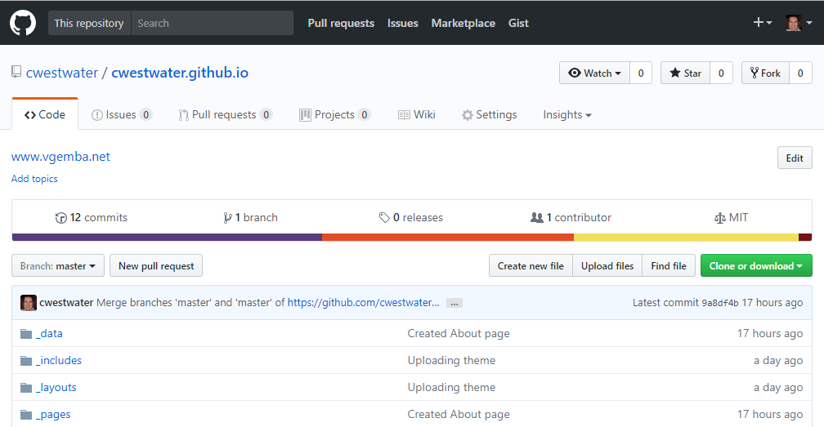Open the https://github.com/cwestwater link in the commit message

(363, 302)
